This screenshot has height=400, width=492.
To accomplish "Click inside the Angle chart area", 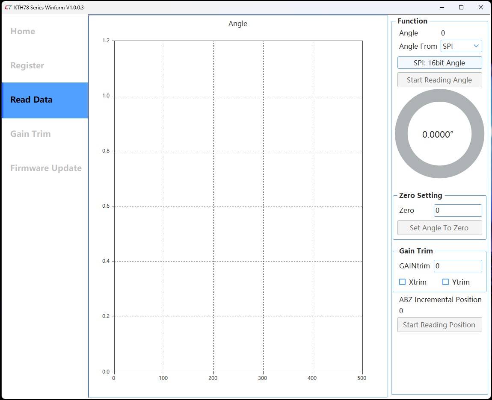I will pos(238,206).
